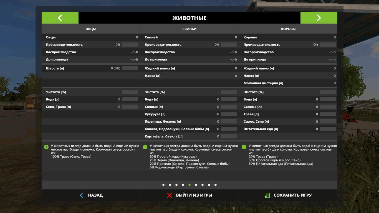This screenshot has width=379, height=213.
Task: Click the ЖИВОТНЫЕ page title
Action: [189, 18]
